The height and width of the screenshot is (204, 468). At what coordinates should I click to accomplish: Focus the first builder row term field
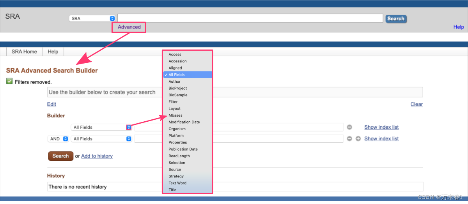click(x=239, y=127)
